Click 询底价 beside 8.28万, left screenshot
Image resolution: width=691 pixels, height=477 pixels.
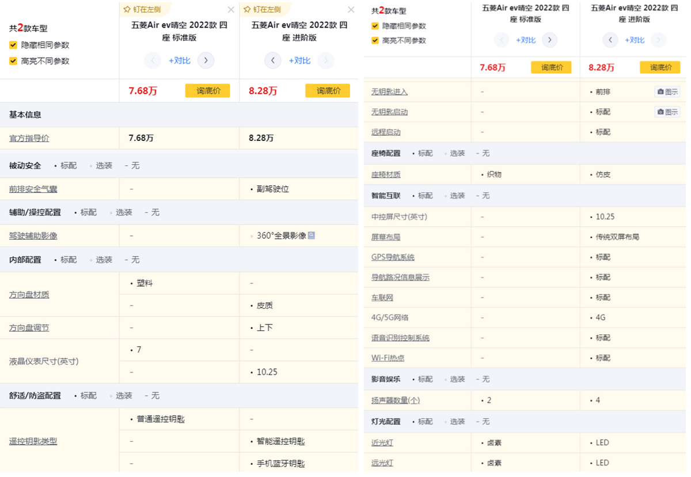tap(328, 91)
